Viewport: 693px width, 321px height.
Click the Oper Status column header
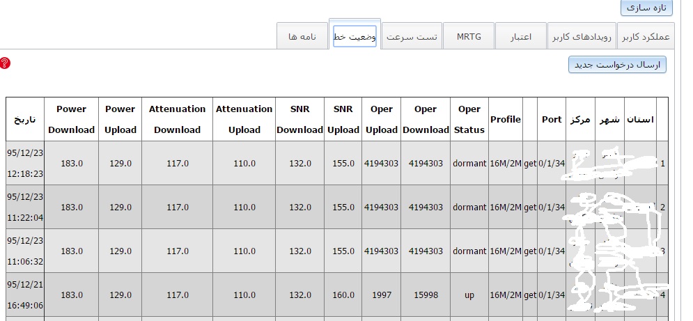coord(469,119)
